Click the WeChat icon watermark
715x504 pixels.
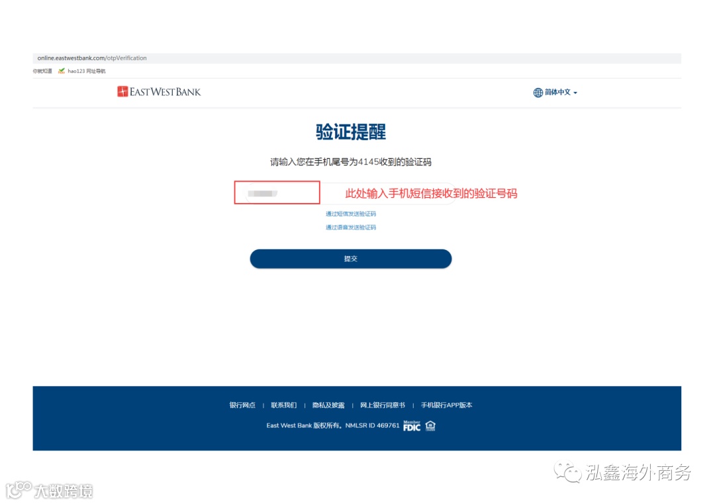pyautogui.click(x=568, y=472)
